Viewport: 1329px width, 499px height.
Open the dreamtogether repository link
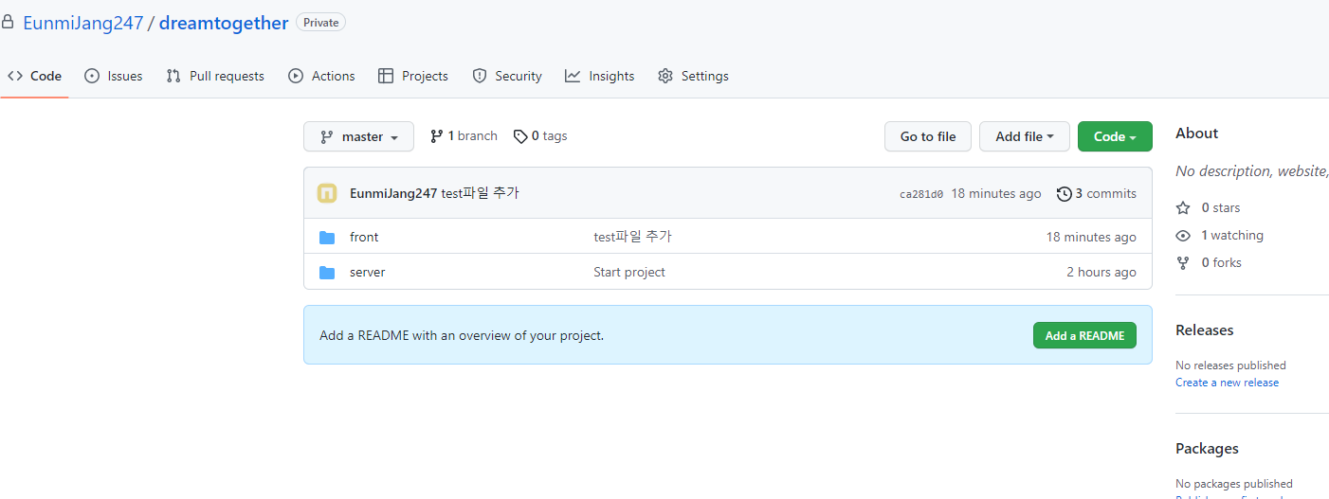224,23
